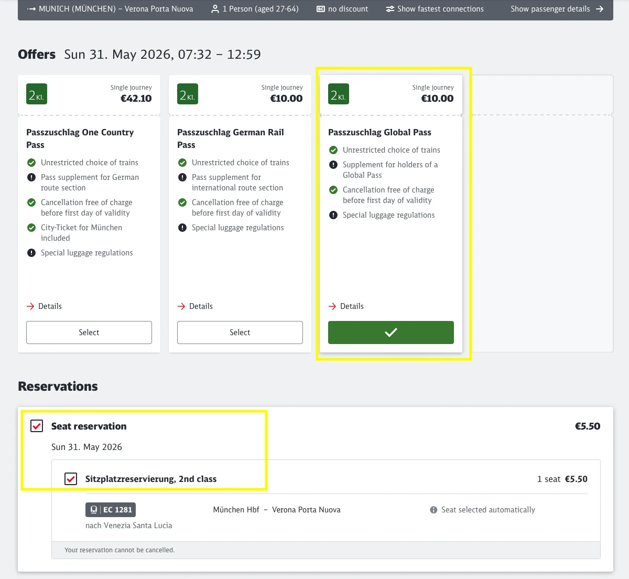This screenshot has height=579, width=629.
Task: Click the Reservations heading
Action: tap(58, 387)
